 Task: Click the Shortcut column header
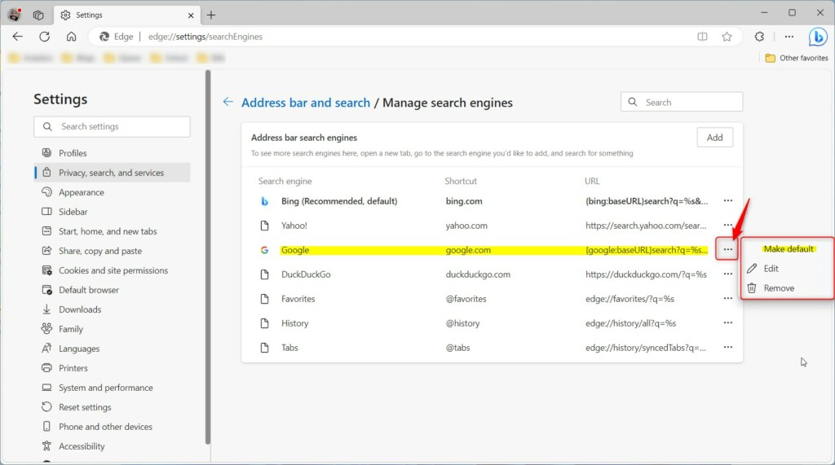coord(461,182)
